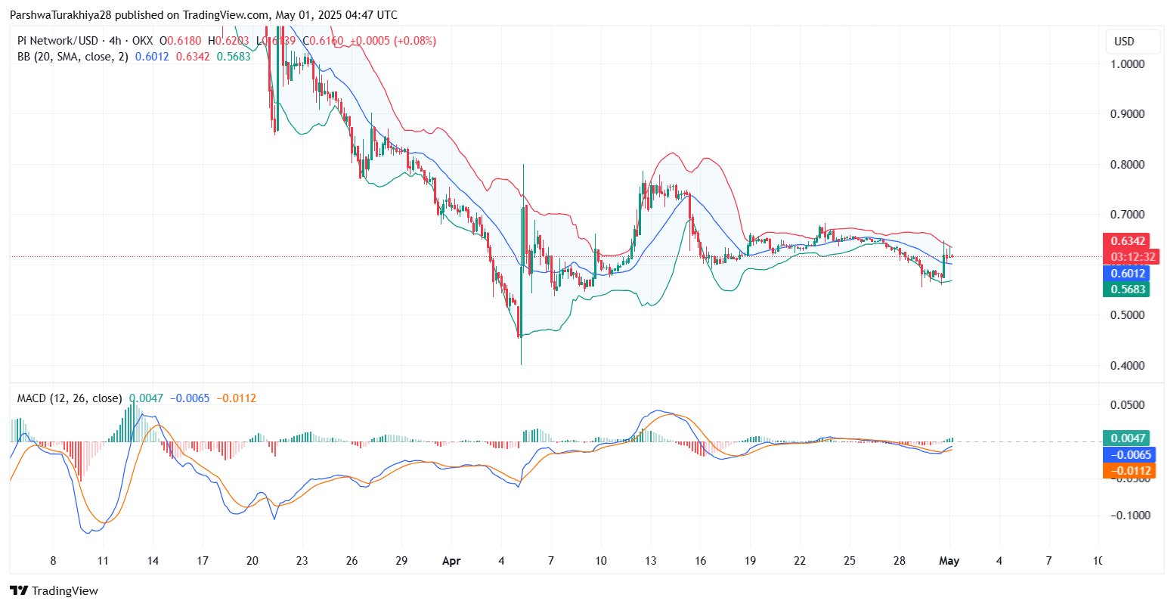Image resolution: width=1174 pixels, height=607 pixels.
Task: Click the May label on the time axis
Action: (x=949, y=561)
